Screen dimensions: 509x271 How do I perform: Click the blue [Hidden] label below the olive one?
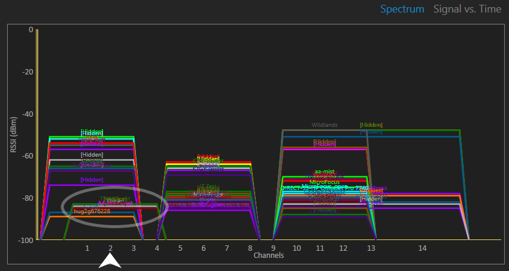(x=371, y=132)
